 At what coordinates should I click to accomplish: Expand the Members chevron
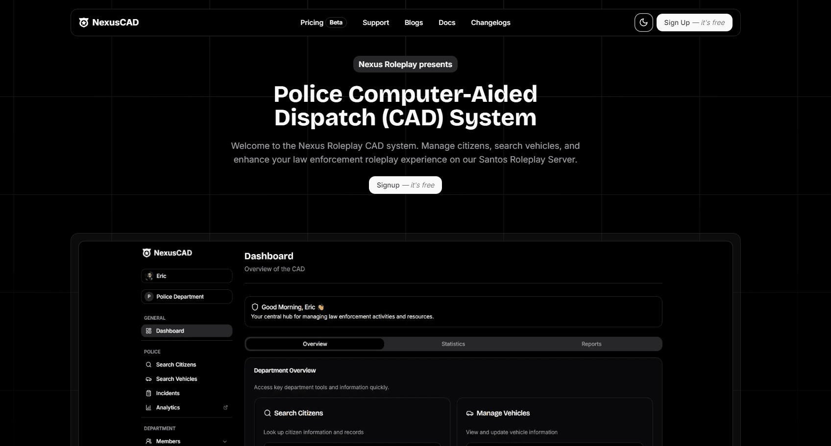click(225, 441)
